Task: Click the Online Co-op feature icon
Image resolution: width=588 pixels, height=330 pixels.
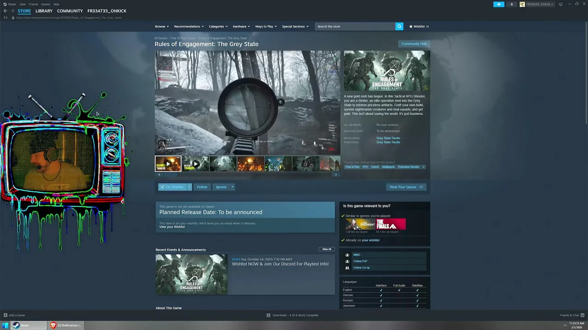Action: pyautogui.click(x=347, y=268)
